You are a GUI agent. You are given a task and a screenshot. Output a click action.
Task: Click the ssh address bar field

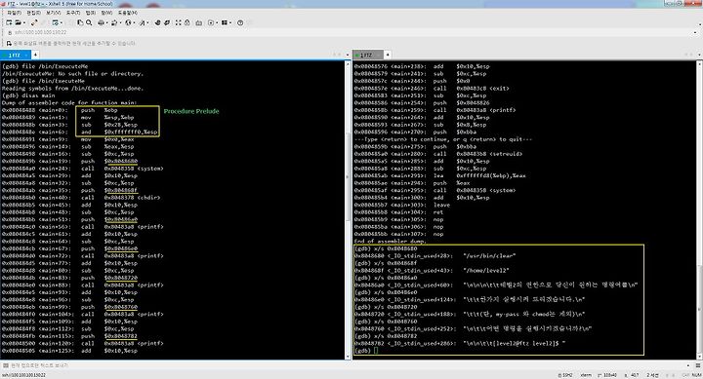[x=350, y=32]
